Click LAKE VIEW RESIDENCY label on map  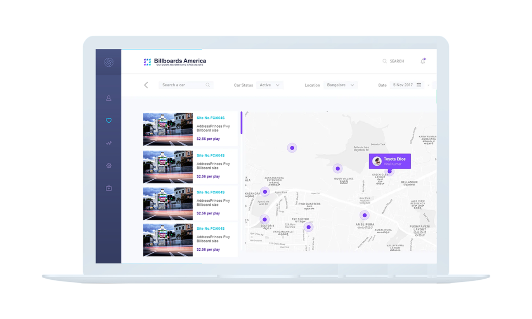(x=417, y=202)
